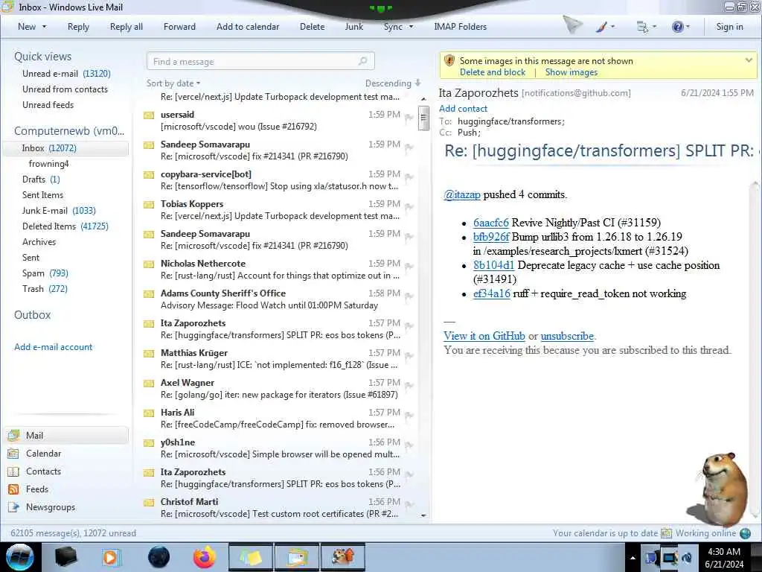
Task: Click Reply all in the toolbar
Action: 127,27
